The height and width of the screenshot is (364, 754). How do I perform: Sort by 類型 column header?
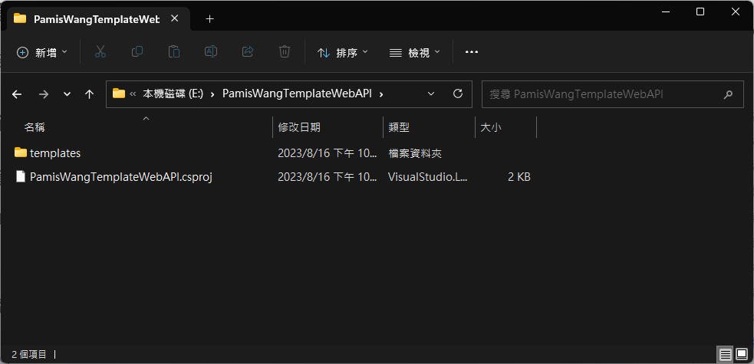(399, 127)
